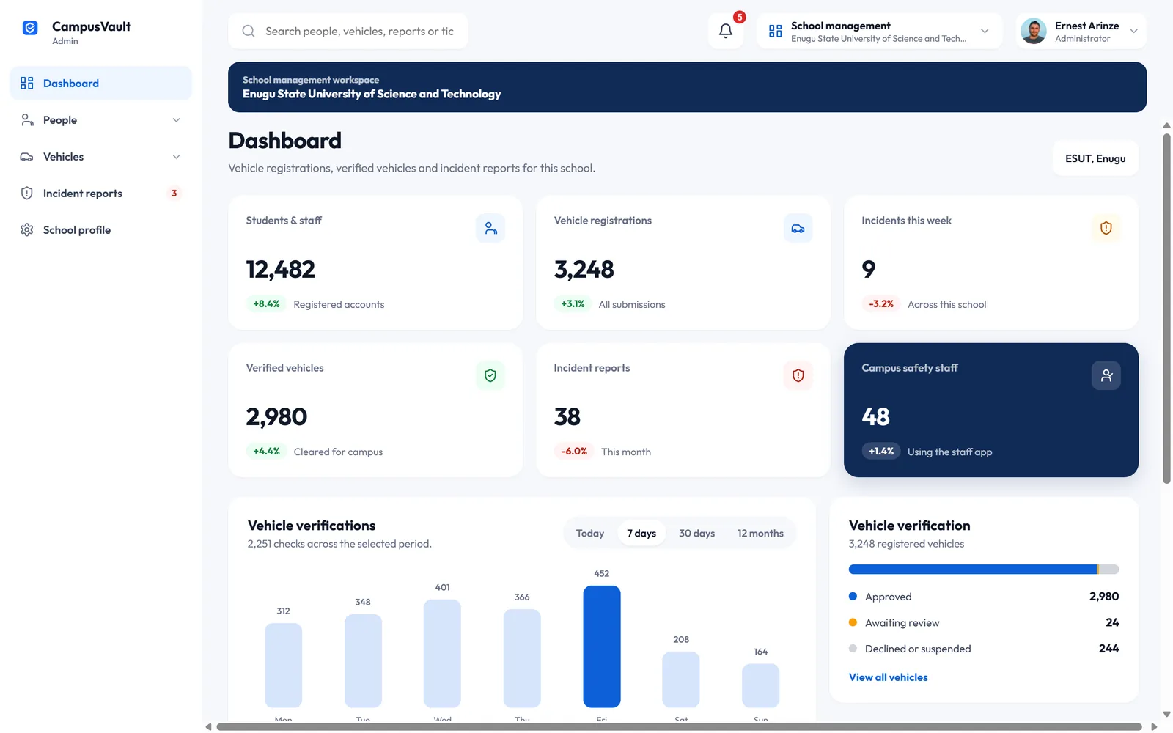
Task: Click Ernest Arinze's avatar photo
Action: (x=1034, y=31)
